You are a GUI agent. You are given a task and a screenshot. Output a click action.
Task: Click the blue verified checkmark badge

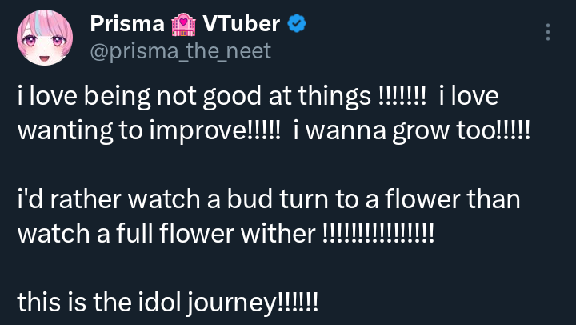tap(296, 25)
